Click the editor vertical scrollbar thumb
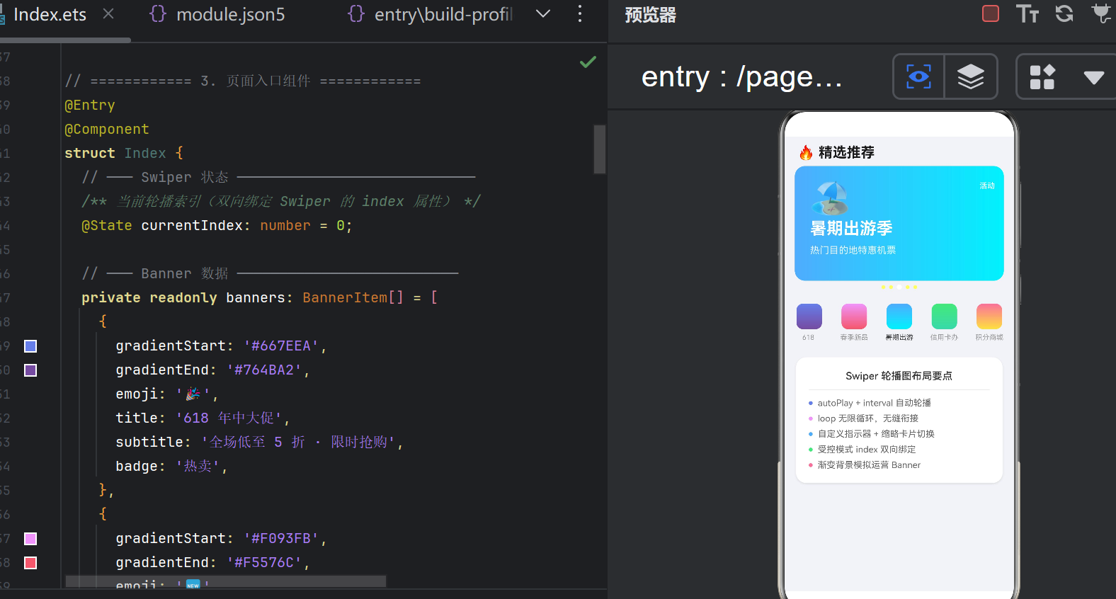This screenshot has height=599, width=1116. 600,149
